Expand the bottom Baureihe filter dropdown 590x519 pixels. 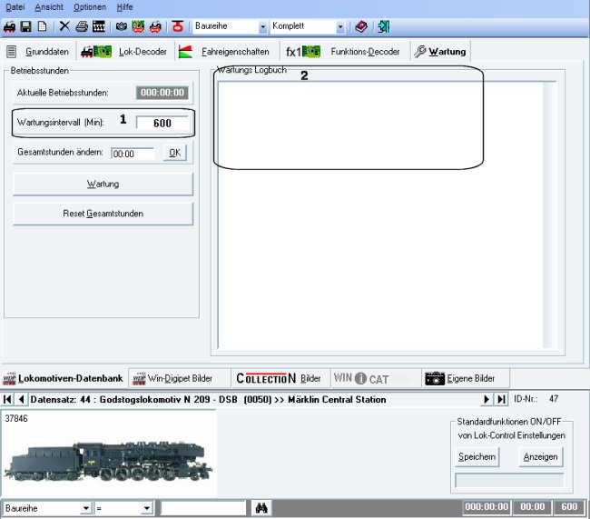coord(86,508)
